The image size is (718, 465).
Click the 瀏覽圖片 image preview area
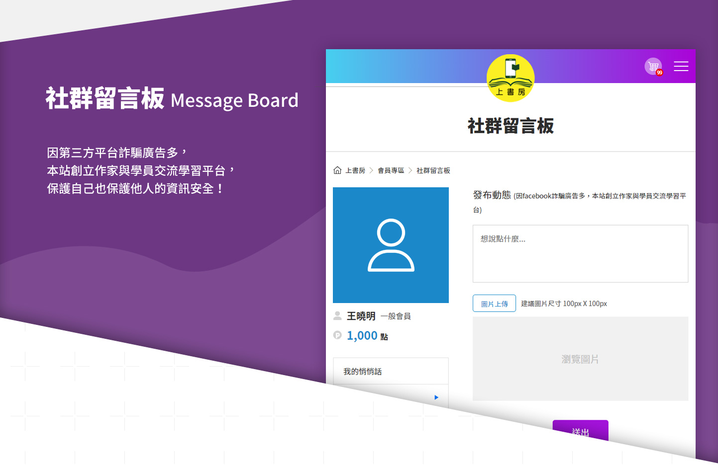[x=580, y=359]
